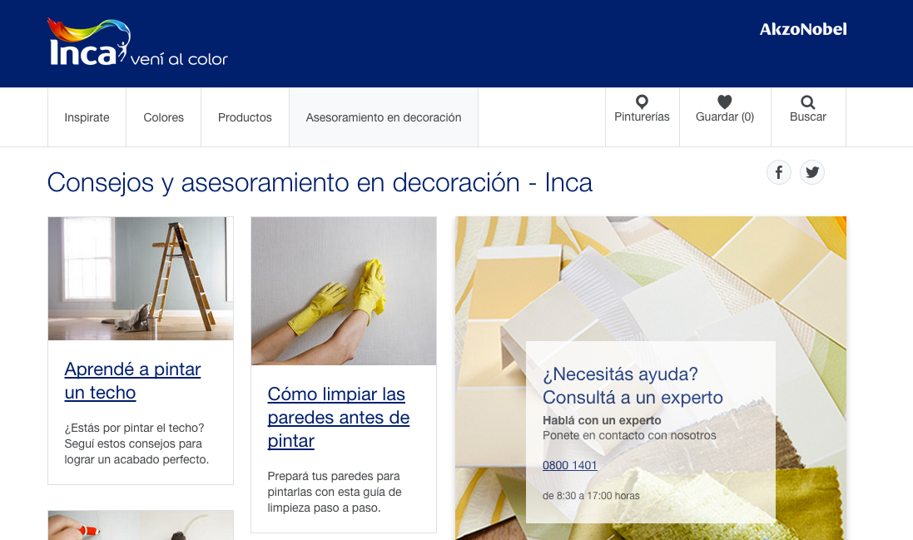This screenshot has width=913, height=540.
Task: Share page via Twitter icon
Action: (811, 172)
